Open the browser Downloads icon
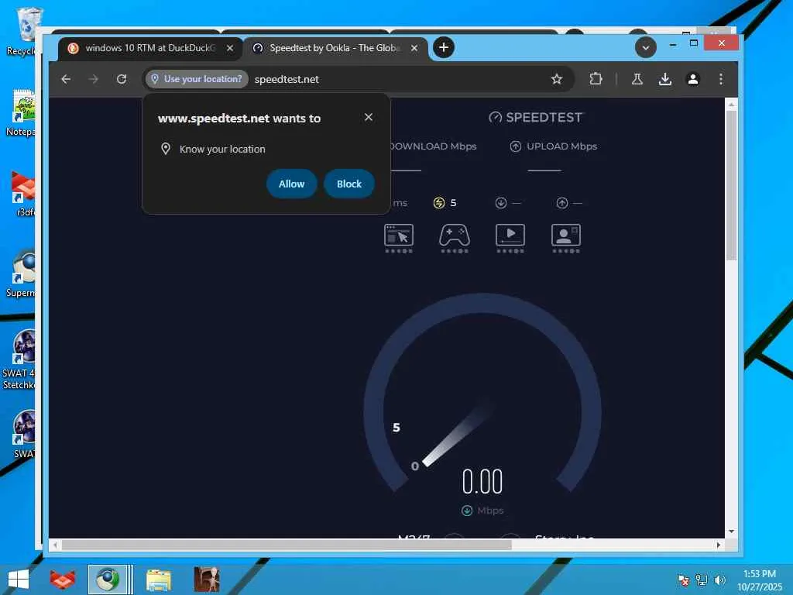793x595 pixels. click(665, 79)
